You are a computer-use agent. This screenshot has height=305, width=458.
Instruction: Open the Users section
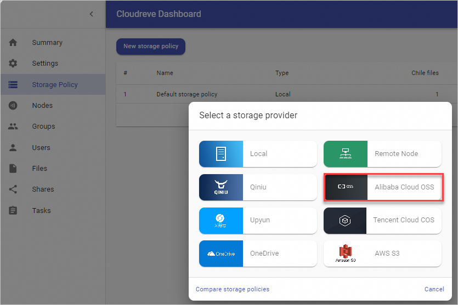click(x=41, y=147)
